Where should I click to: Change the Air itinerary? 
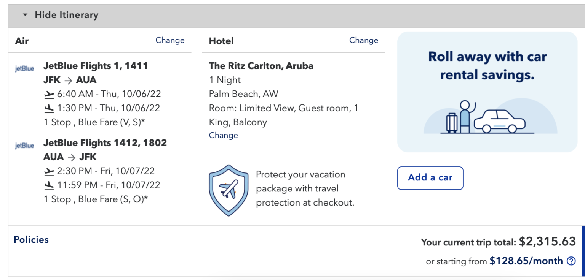click(170, 40)
